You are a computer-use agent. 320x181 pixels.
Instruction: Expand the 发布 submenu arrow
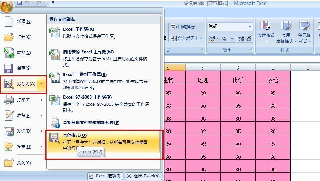(x=42, y=146)
